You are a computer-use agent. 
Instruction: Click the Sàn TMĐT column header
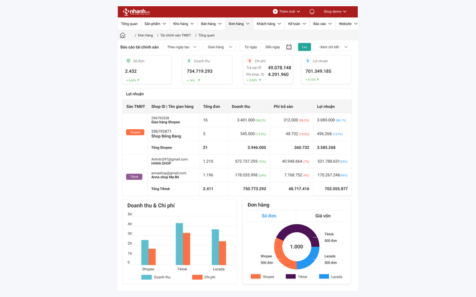pos(136,106)
